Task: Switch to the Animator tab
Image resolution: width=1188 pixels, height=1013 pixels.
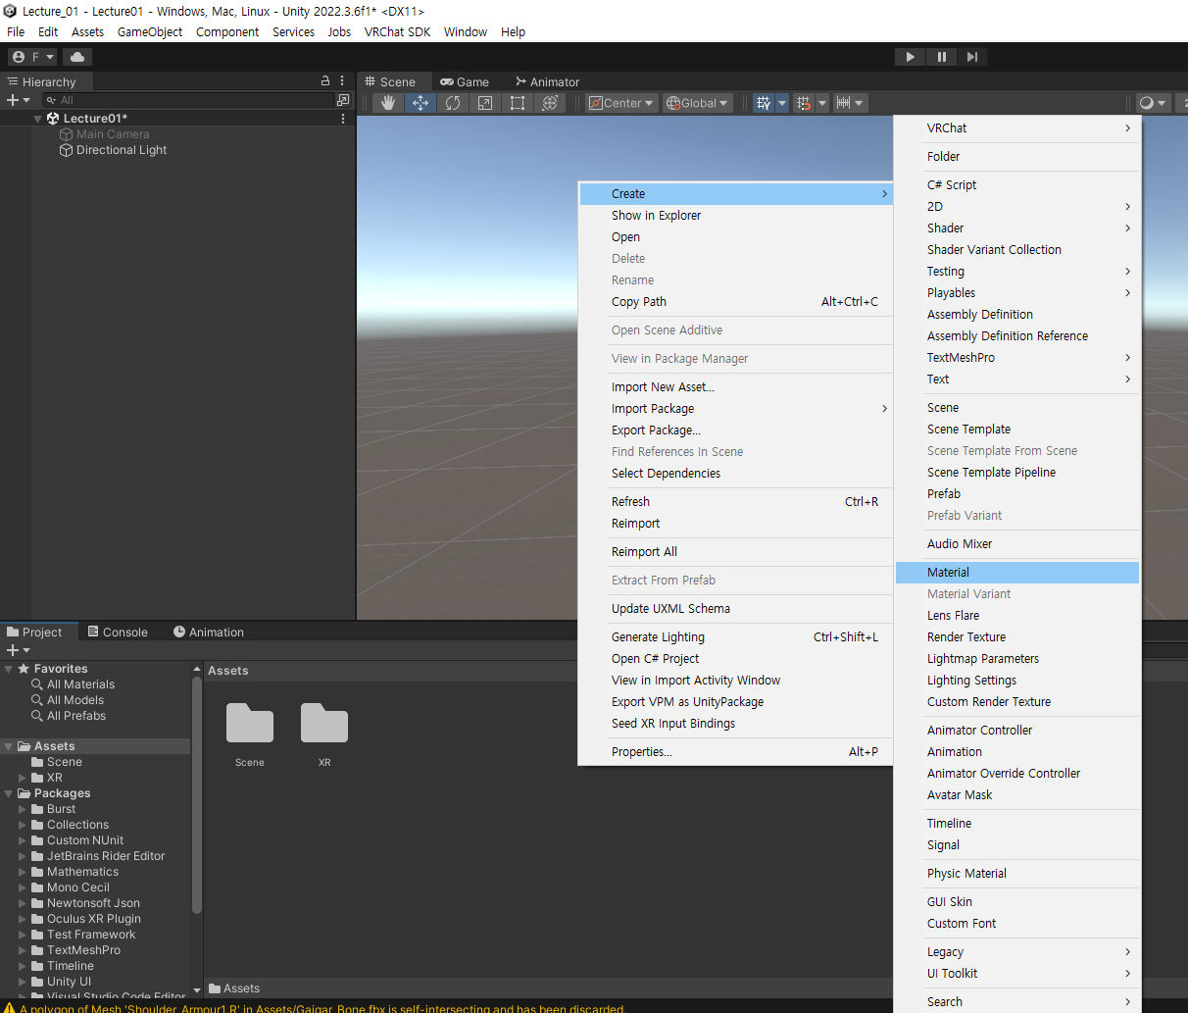Action: (x=547, y=82)
